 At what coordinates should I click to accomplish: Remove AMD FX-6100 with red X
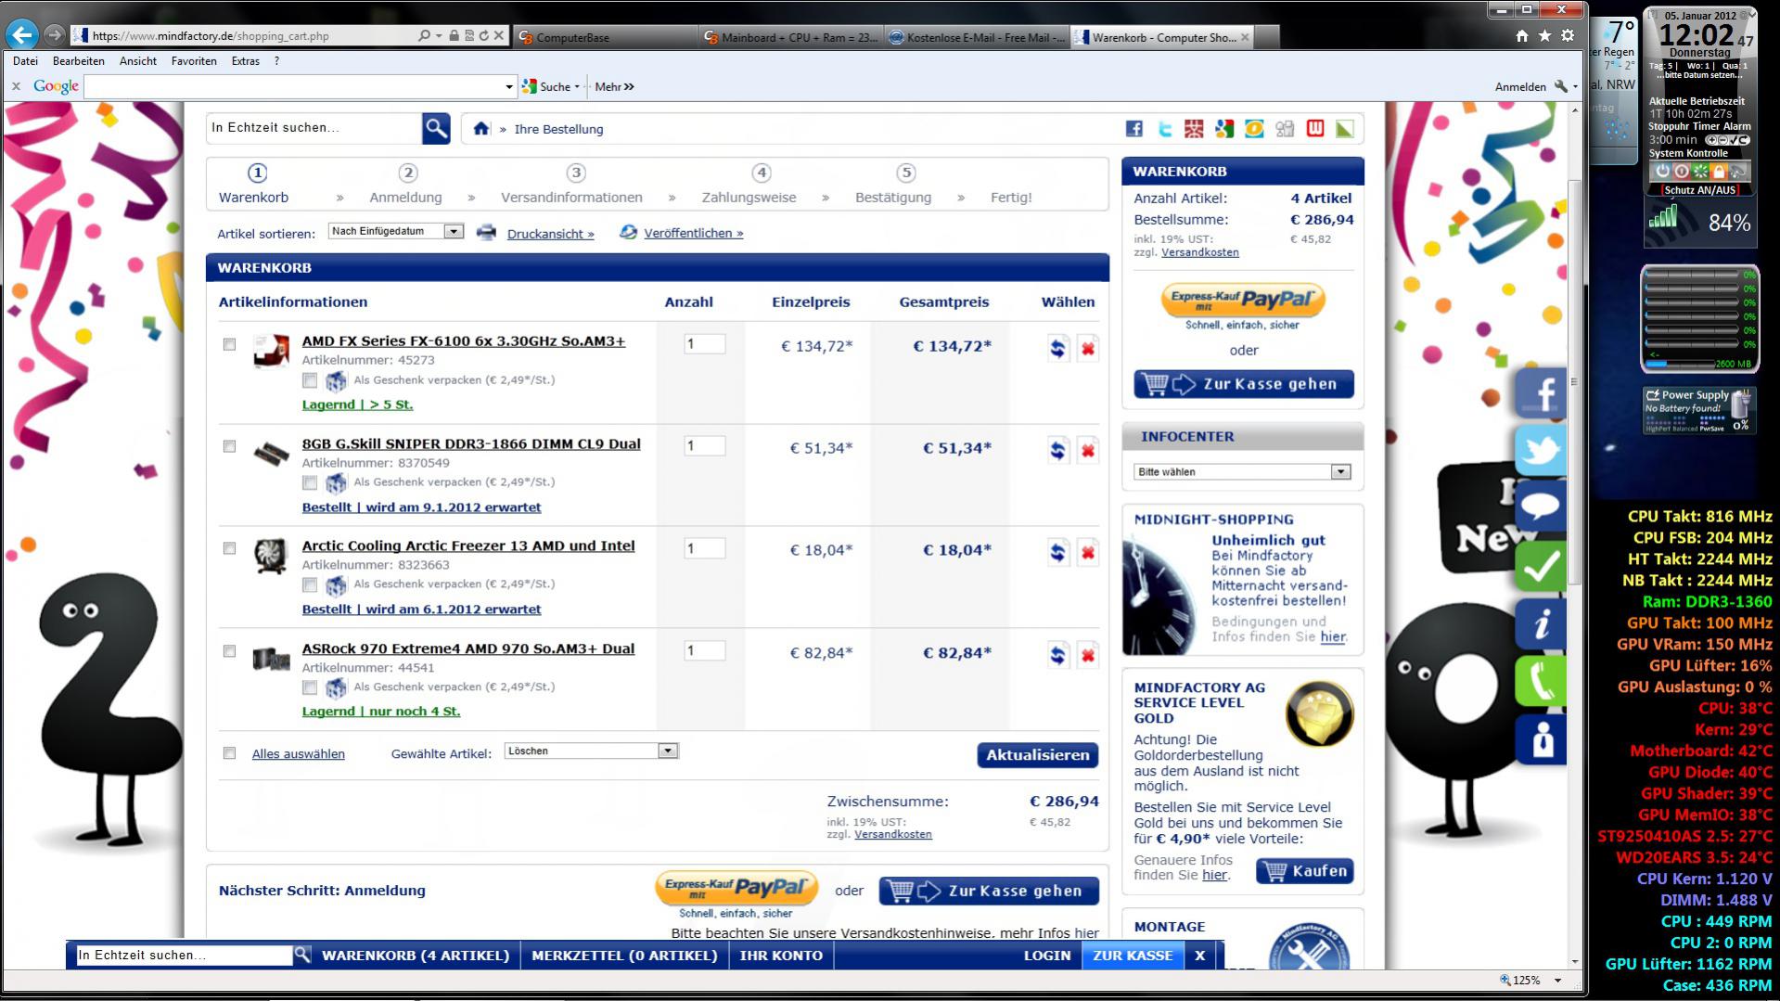coord(1087,349)
